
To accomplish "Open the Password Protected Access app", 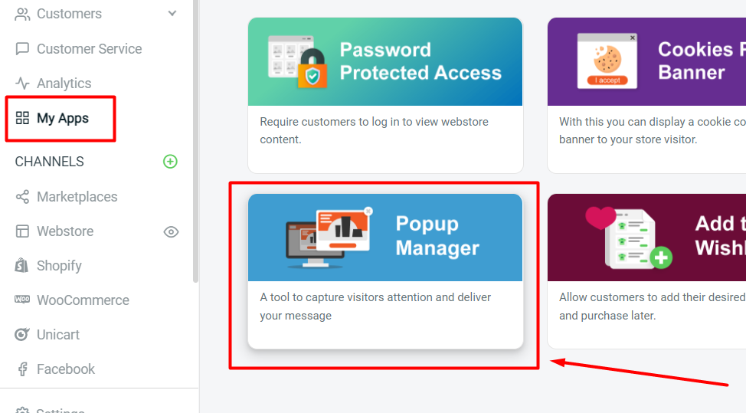I will click(385, 95).
